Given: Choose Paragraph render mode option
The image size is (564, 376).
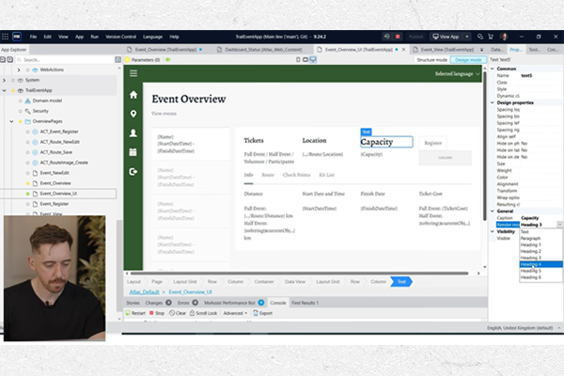Looking at the screenshot, I should pos(541,238).
